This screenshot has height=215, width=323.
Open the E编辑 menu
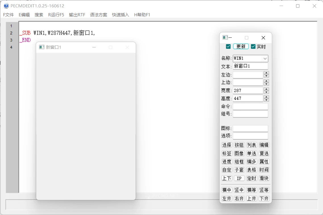coord(24,15)
